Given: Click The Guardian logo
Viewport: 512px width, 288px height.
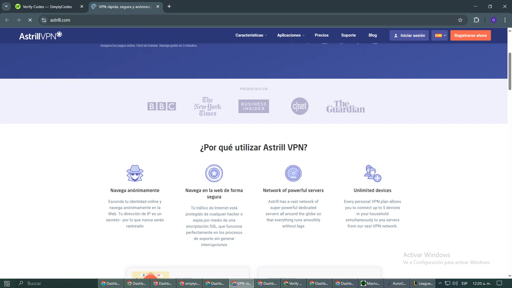Looking at the screenshot, I should 345,106.
